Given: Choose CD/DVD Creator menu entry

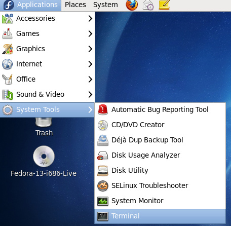Looking at the screenshot, I should pyautogui.click(x=160, y=125).
